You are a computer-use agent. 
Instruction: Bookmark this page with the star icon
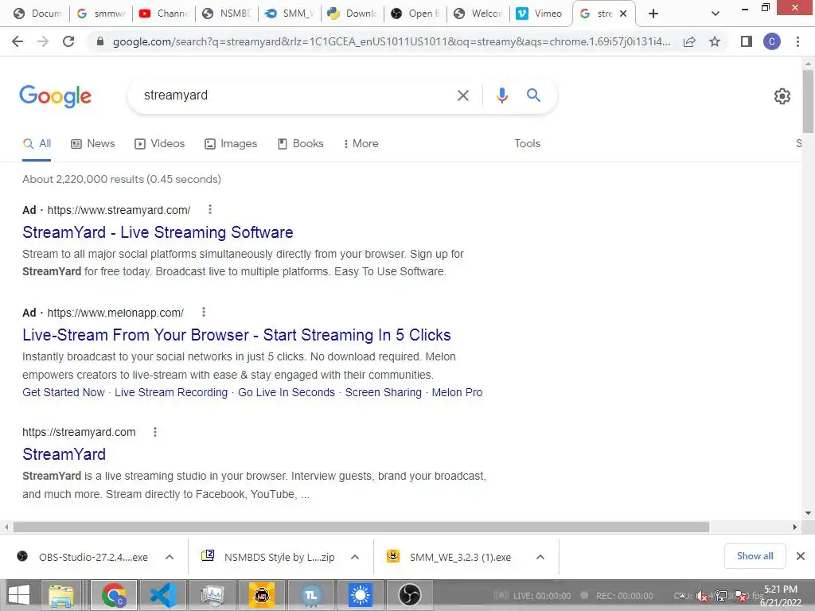tap(715, 41)
